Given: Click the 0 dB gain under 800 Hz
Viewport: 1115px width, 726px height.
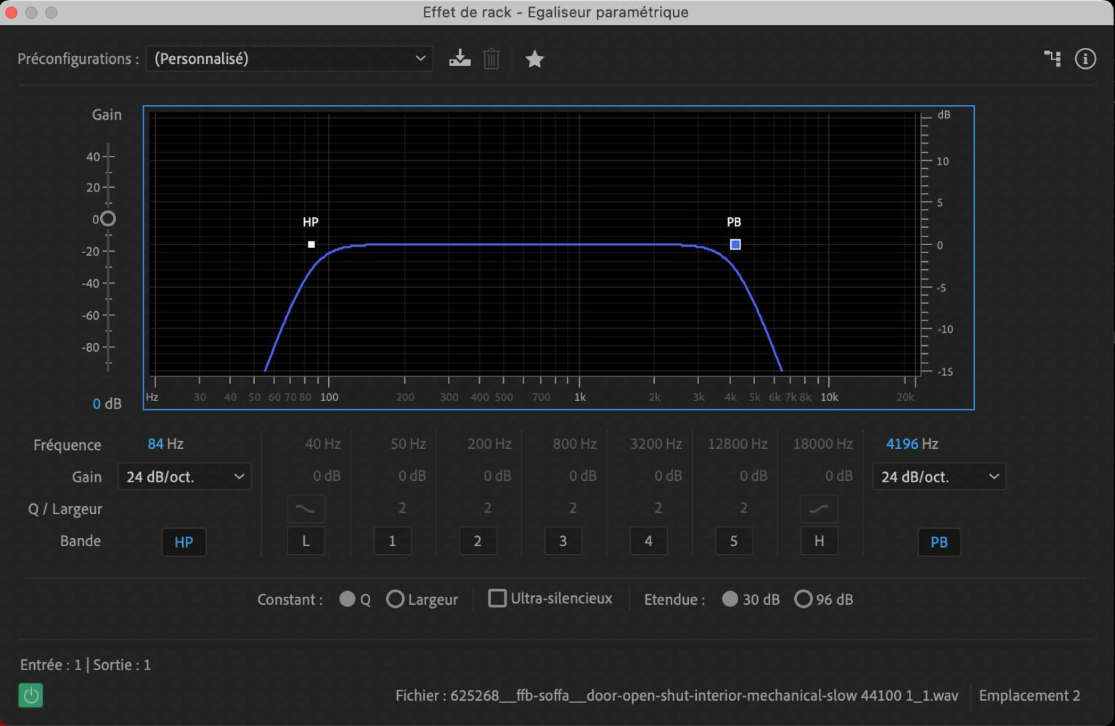Looking at the screenshot, I should [582, 476].
